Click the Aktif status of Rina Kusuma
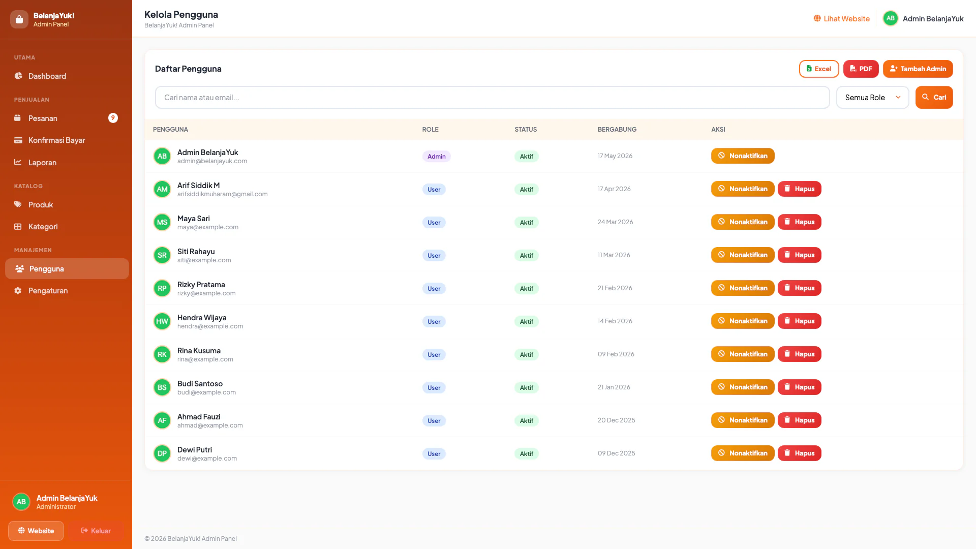 point(526,355)
